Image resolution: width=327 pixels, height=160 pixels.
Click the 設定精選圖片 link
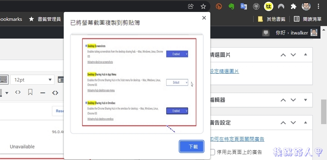[224, 71]
